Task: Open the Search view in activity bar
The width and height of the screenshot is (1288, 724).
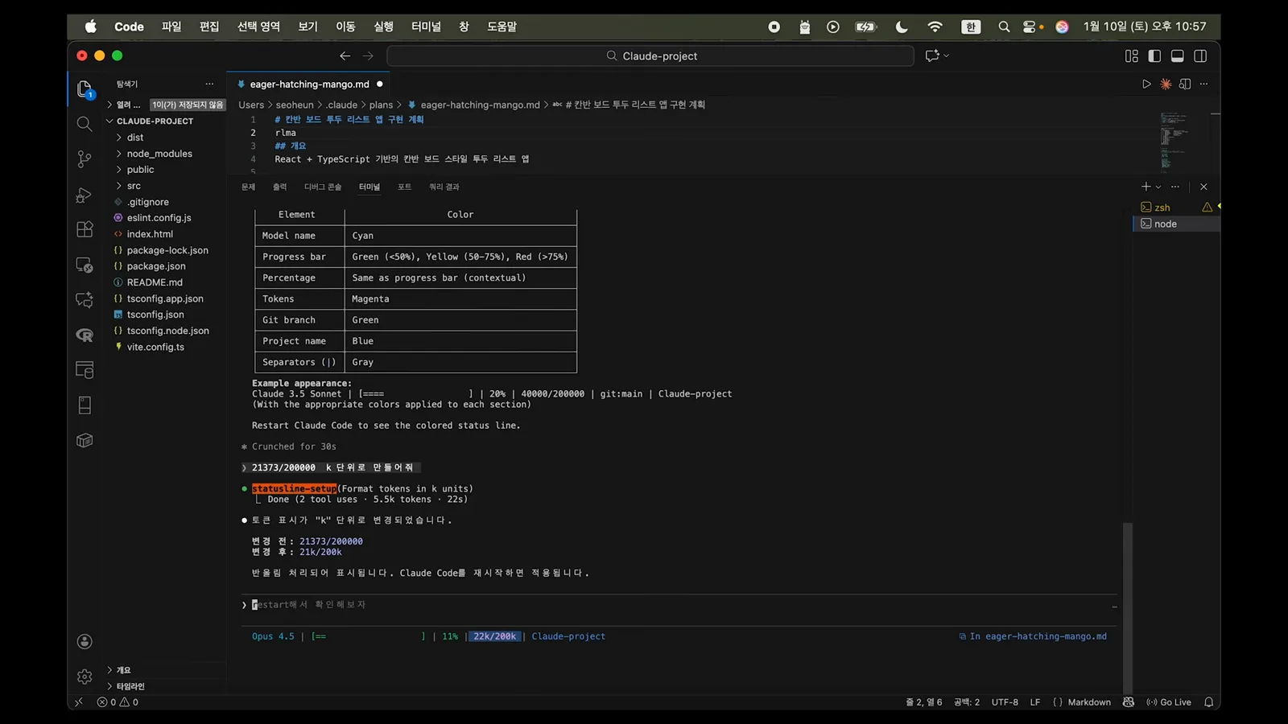Action: [x=85, y=124]
